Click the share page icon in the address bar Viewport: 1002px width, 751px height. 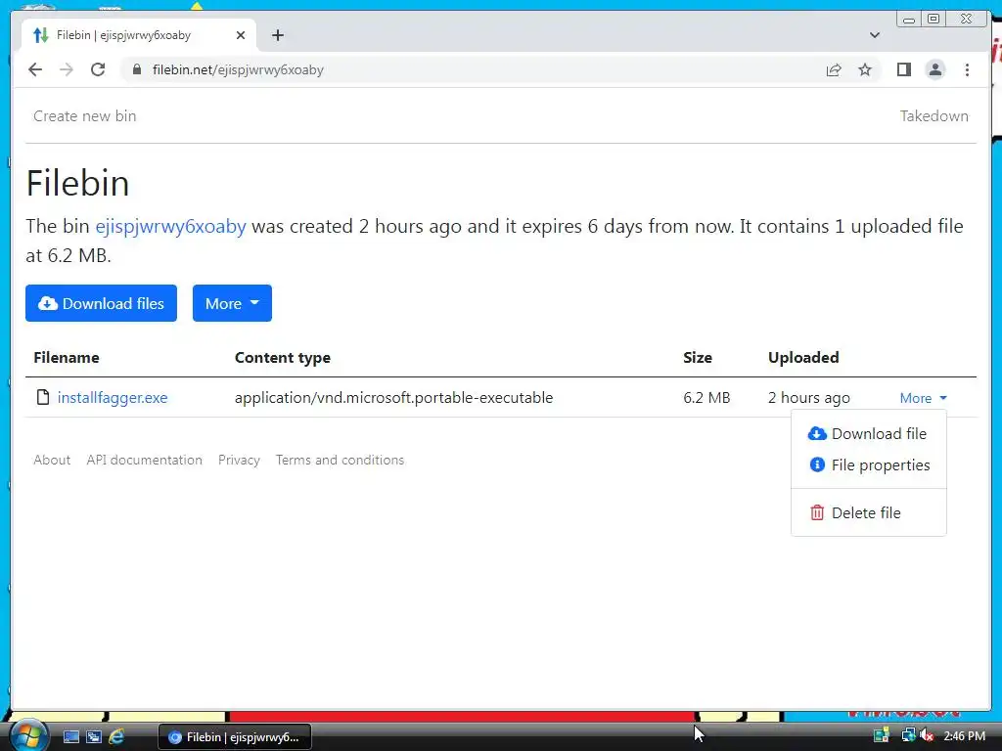click(x=834, y=69)
